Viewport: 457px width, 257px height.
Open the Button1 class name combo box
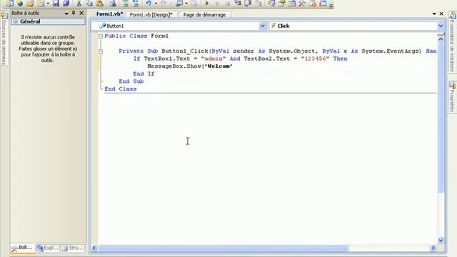pyautogui.click(x=179, y=26)
